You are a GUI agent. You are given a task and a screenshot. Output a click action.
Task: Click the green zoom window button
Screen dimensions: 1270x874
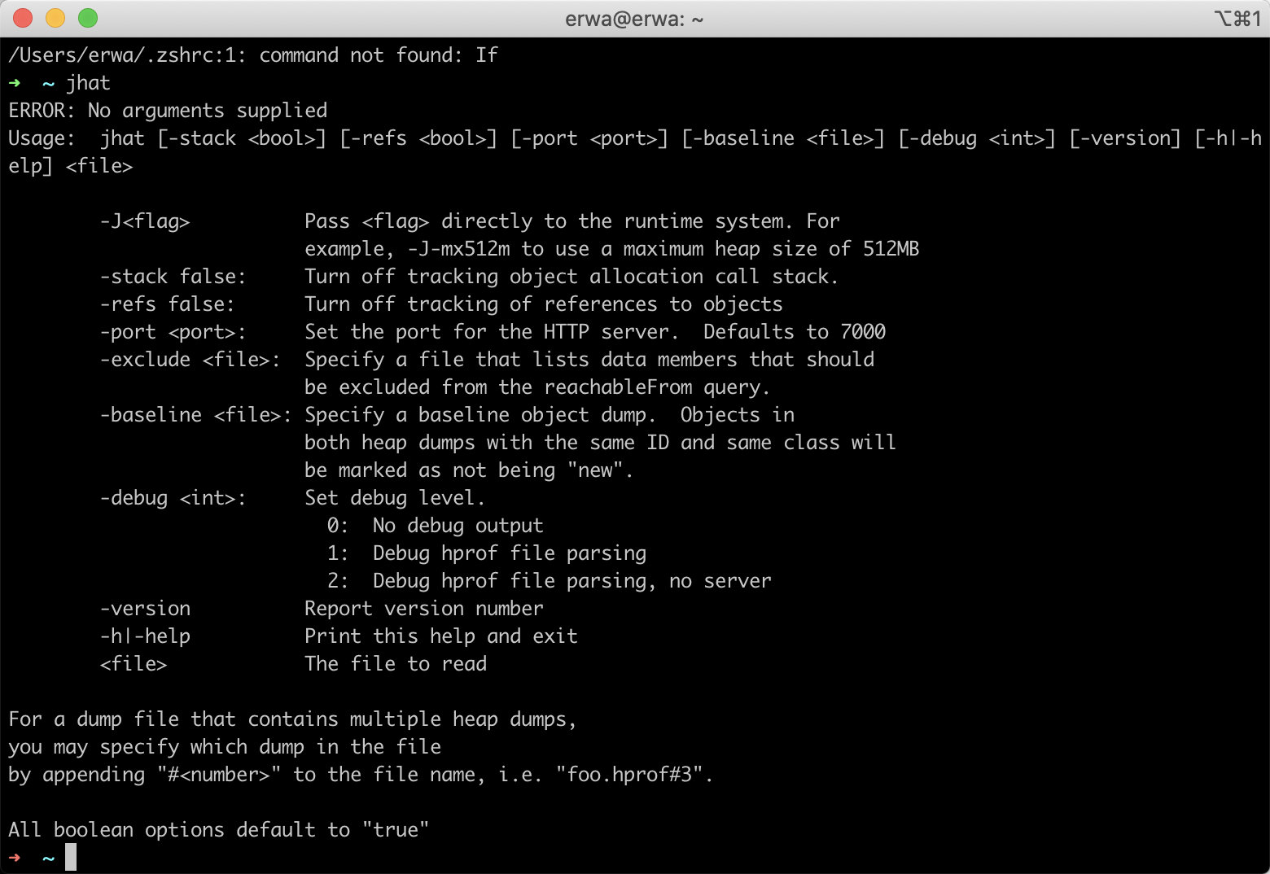click(88, 18)
